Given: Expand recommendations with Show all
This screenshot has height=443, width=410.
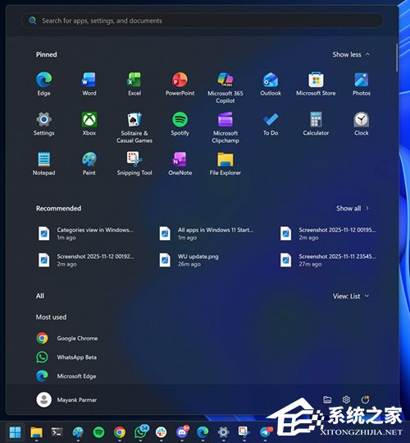Looking at the screenshot, I should click(353, 209).
